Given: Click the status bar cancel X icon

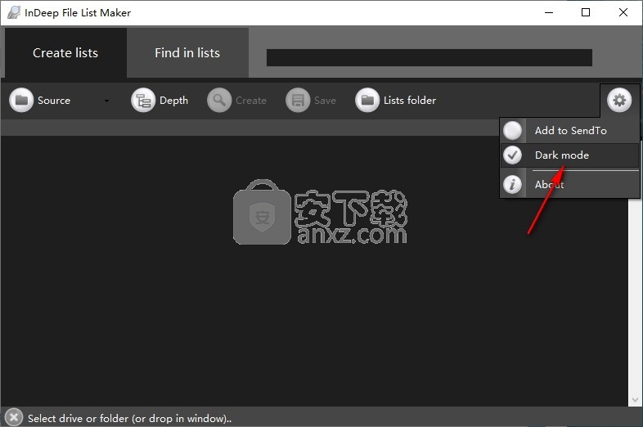Looking at the screenshot, I should click(x=14, y=417).
